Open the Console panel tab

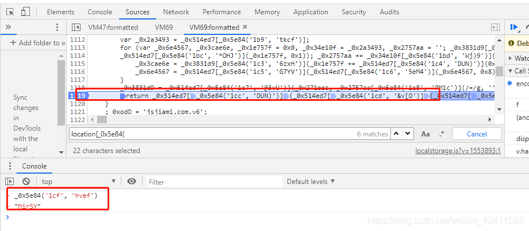(100, 12)
